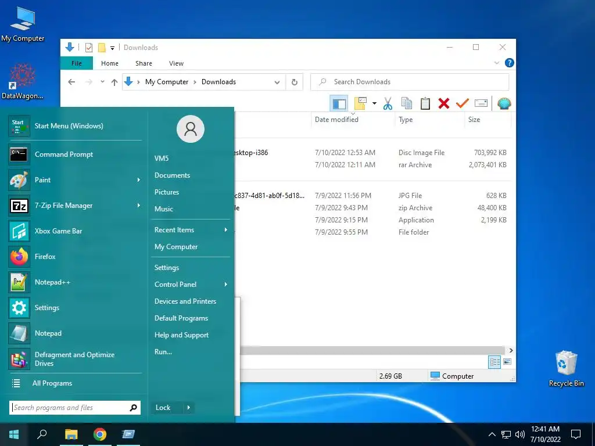595x446 pixels.
Task: Click the Paste clipboard icon in toolbar
Action: [x=425, y=103]
